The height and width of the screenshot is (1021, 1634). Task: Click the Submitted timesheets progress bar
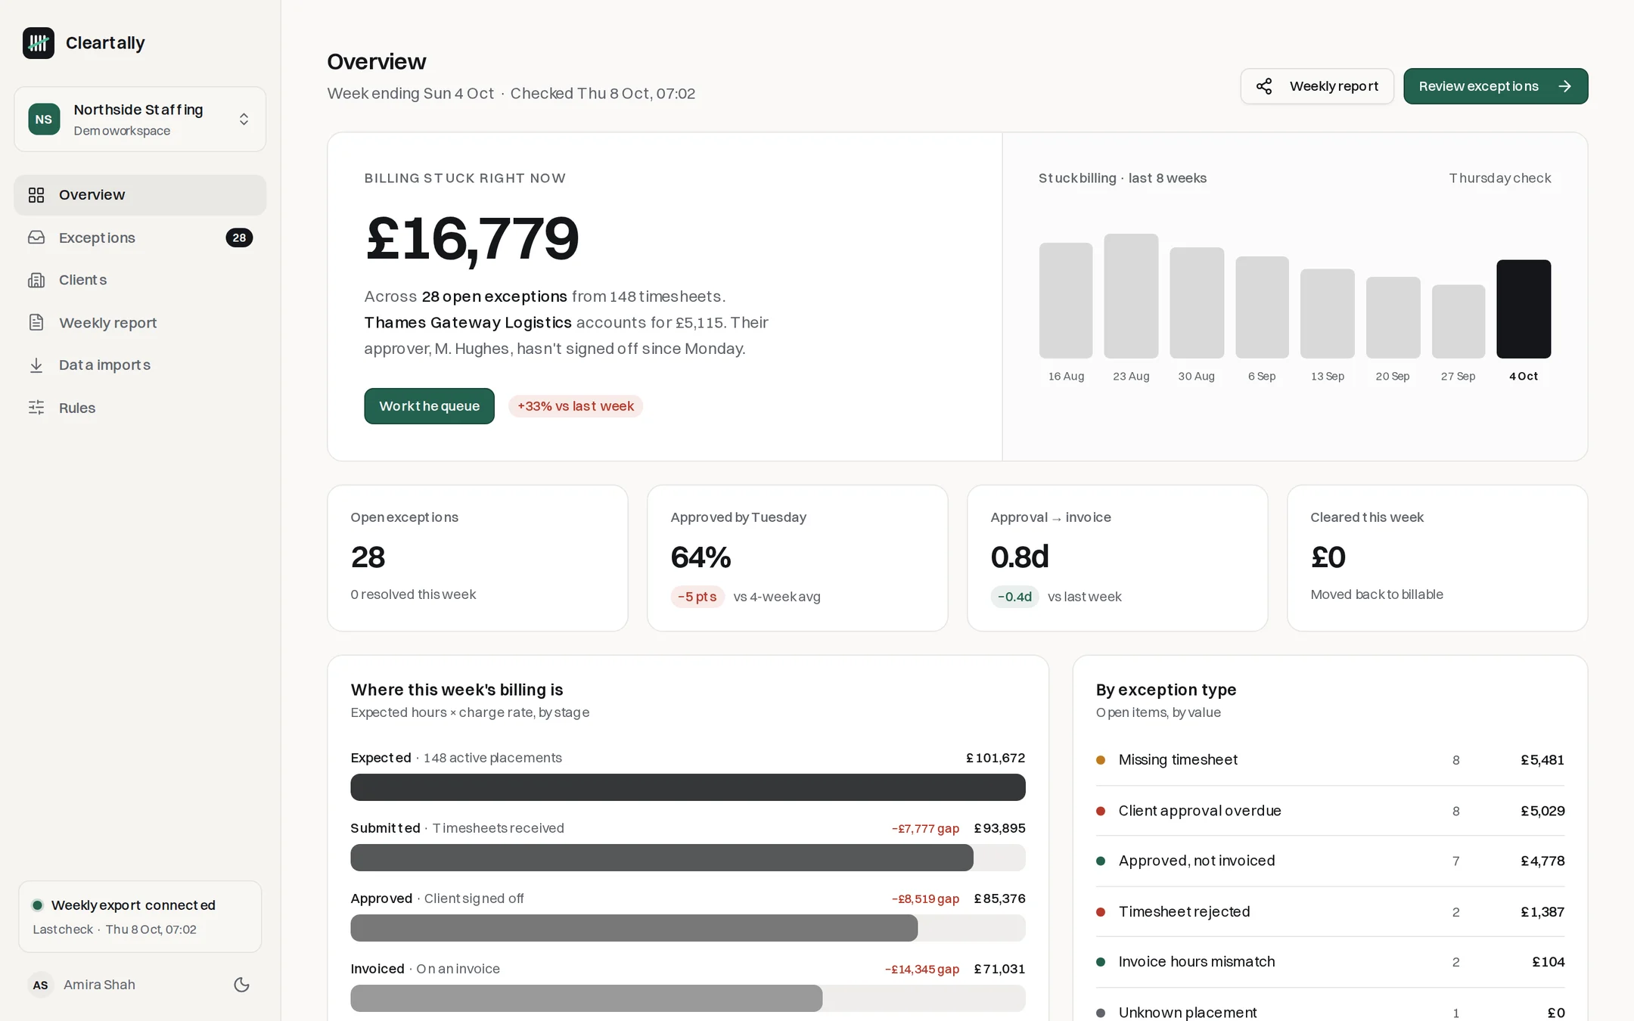[x=688, y=858]
